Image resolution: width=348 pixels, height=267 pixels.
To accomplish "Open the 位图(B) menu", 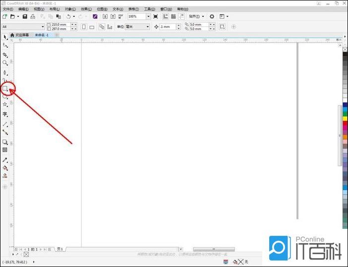I will pos(102,9).
